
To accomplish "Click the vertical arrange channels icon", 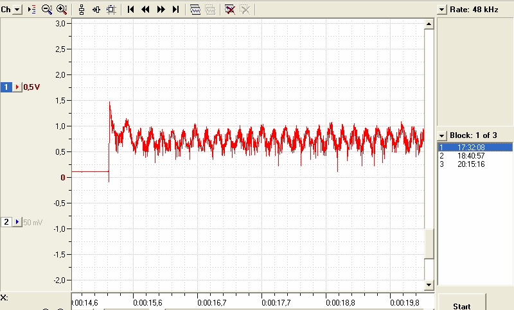I will 82,10.
